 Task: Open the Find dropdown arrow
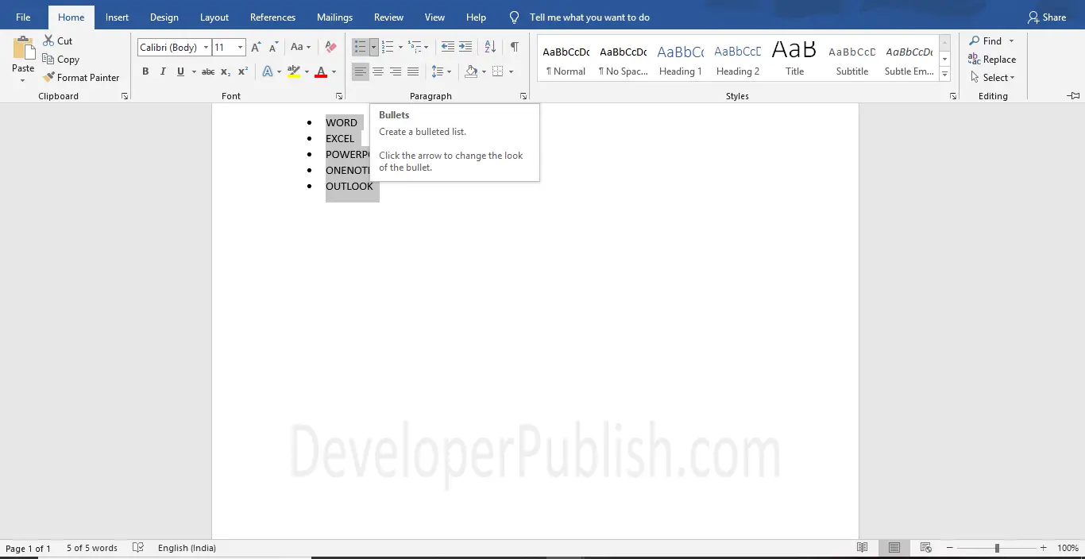point(1011,41)
